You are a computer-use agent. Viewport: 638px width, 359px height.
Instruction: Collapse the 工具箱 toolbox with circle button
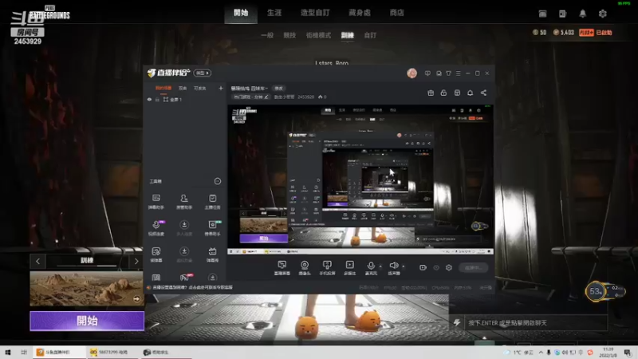(x=218, y=181)
